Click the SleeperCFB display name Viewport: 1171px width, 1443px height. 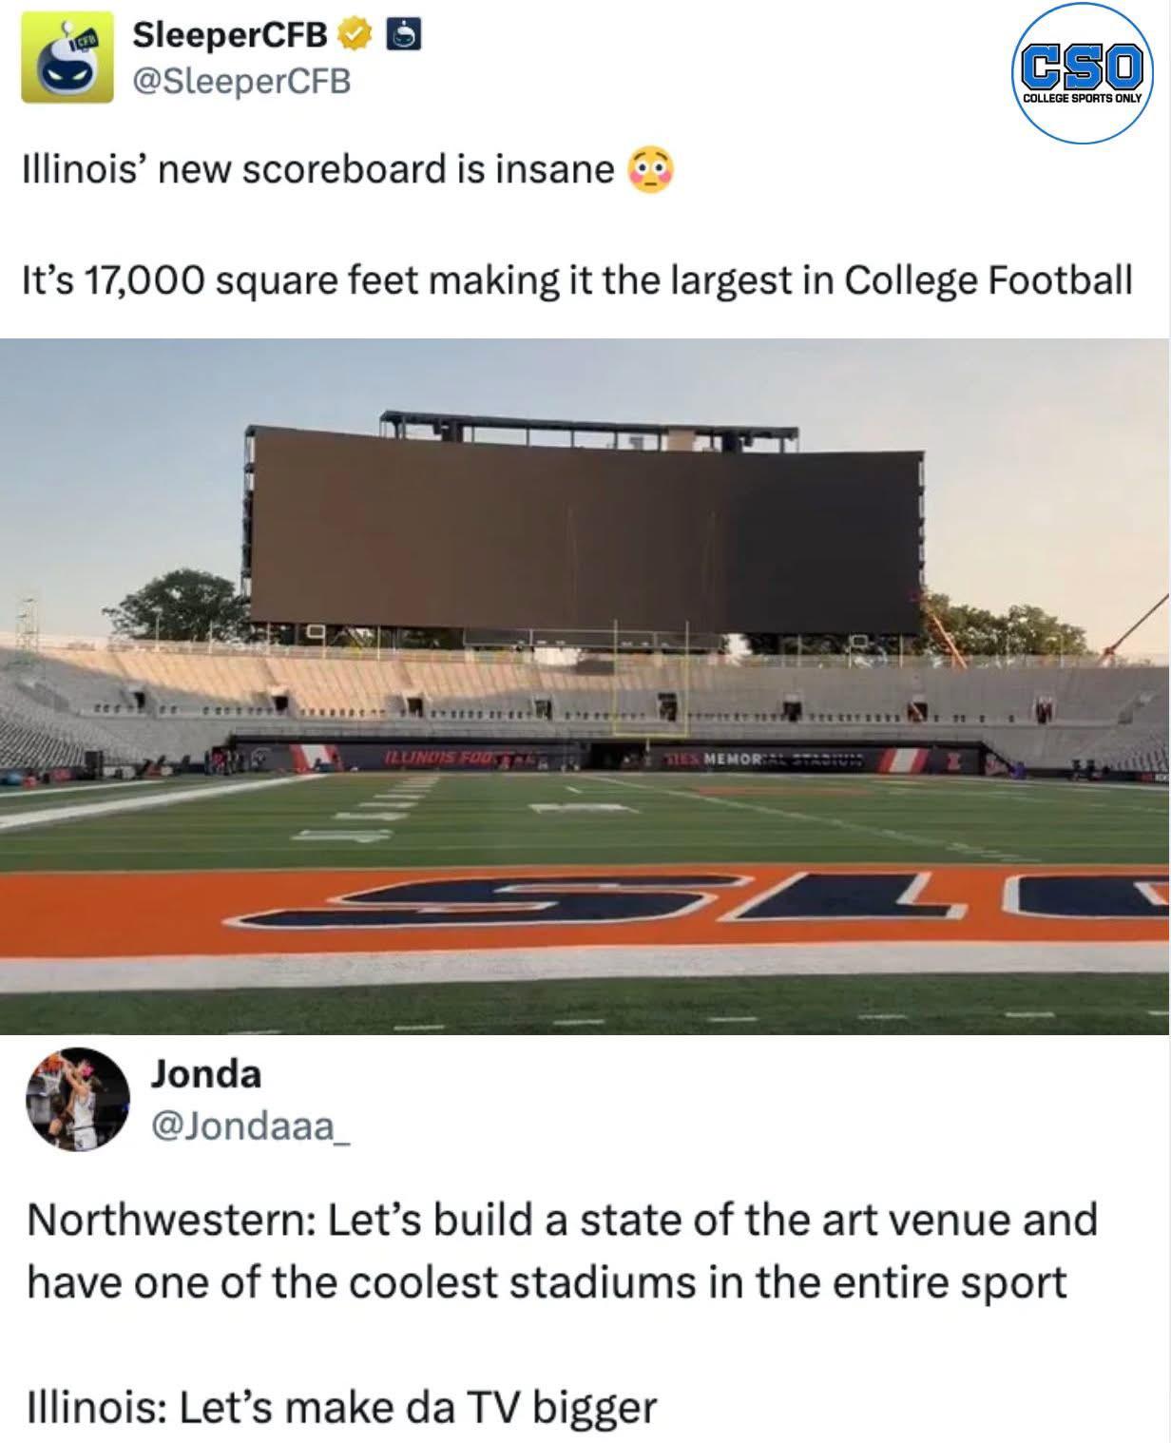click(230, 35)
